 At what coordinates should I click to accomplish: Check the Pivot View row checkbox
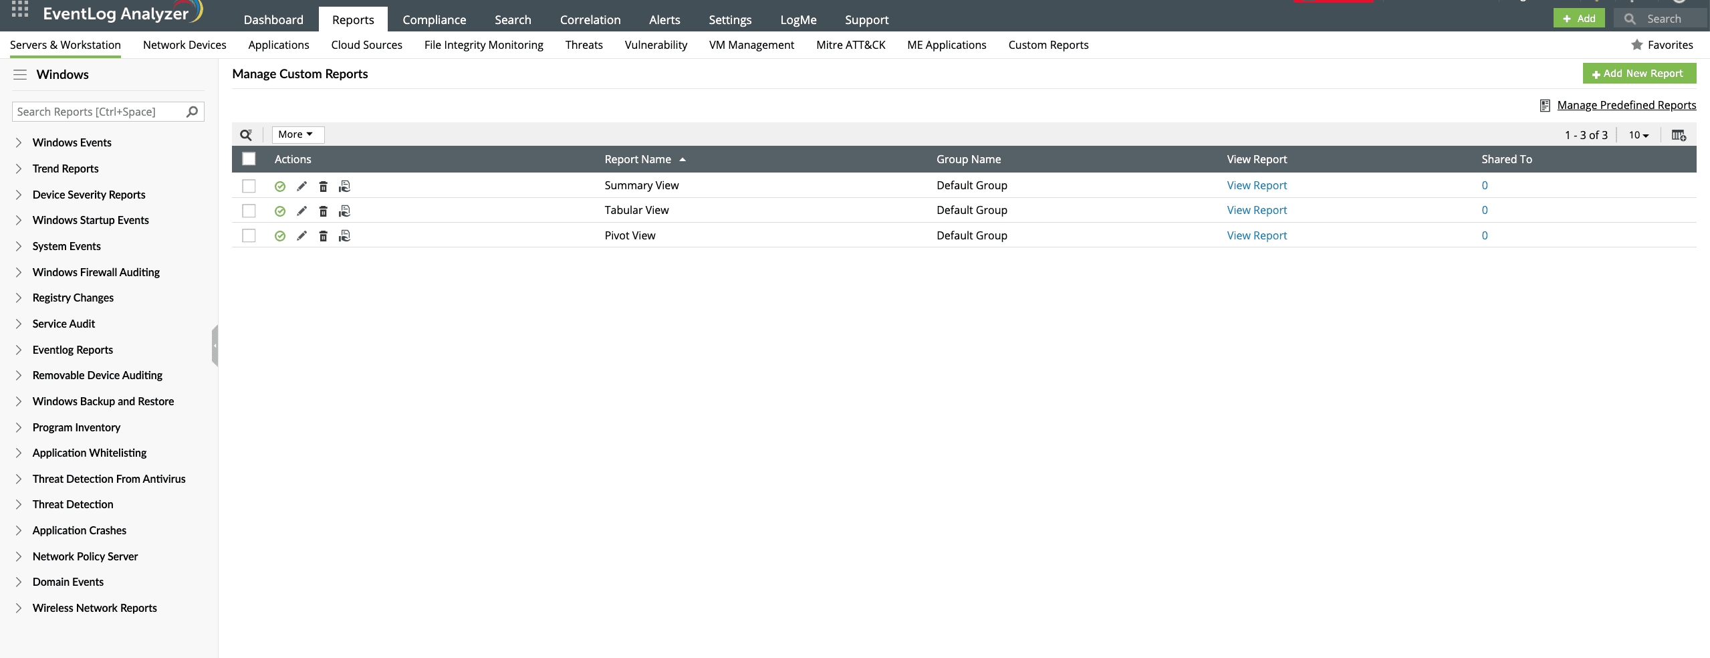pos(249,235)
